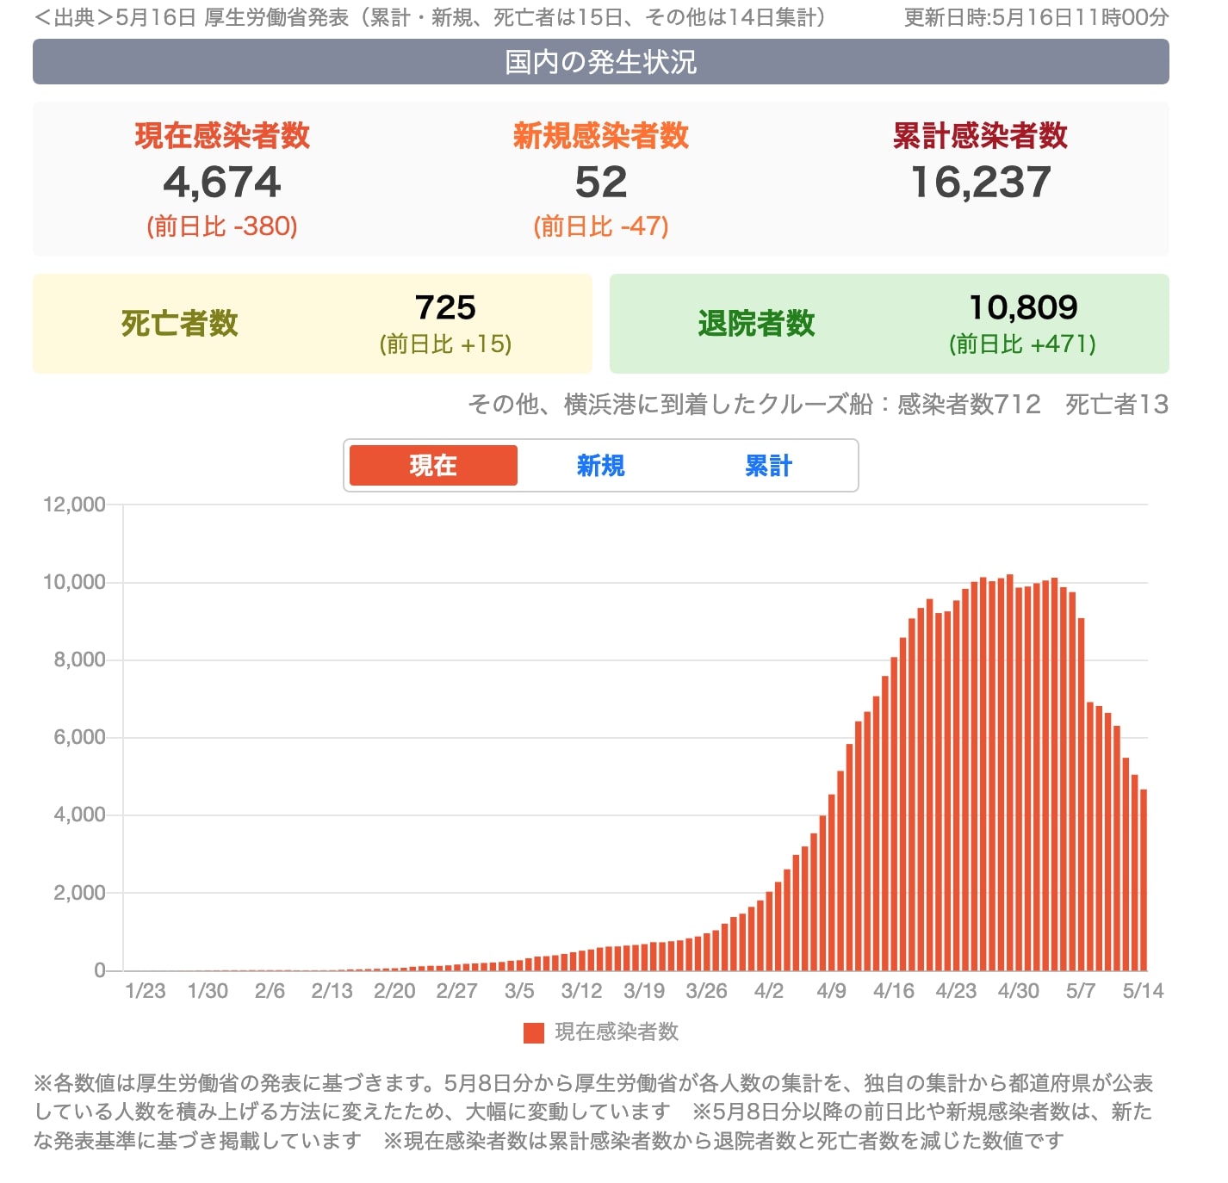The width and height of the screenshot is (1228, 1183).
Task: Click the cruise ship 感染者数712 text
Action: click(x=969, y=404)
